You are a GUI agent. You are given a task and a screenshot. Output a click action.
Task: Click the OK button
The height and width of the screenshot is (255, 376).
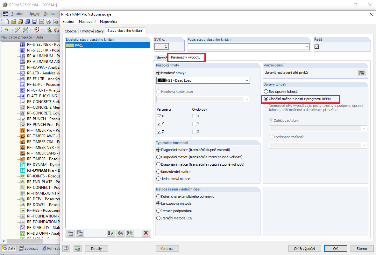[x=336, y=249]
